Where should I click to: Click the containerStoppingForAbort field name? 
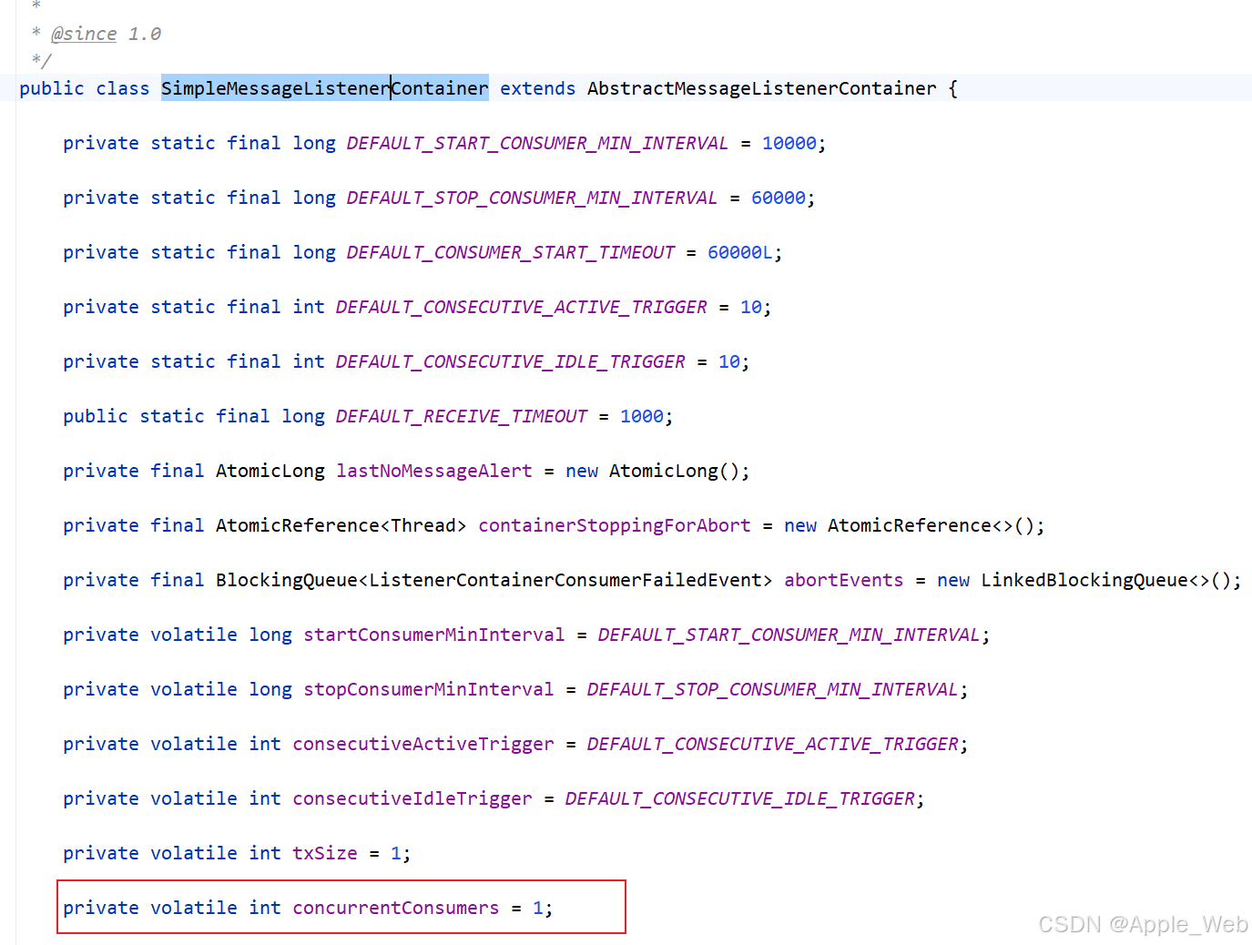pos(615,525)
